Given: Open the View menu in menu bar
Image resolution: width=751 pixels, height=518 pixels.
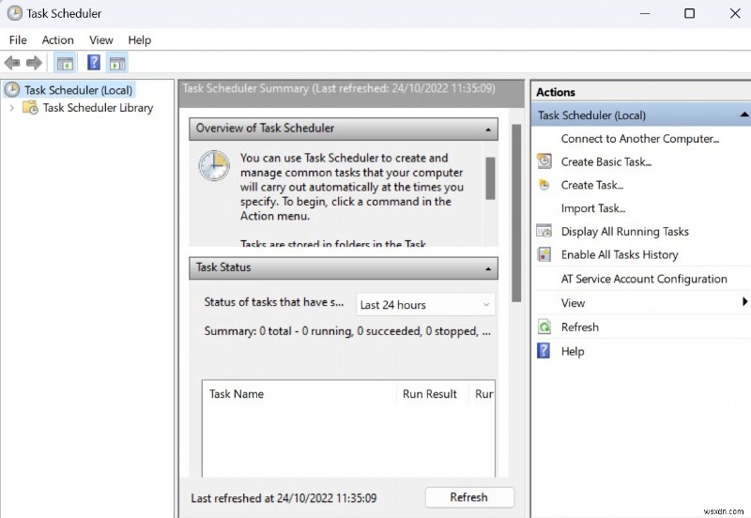Looking at the screenshot, I should tap(101, 40).
